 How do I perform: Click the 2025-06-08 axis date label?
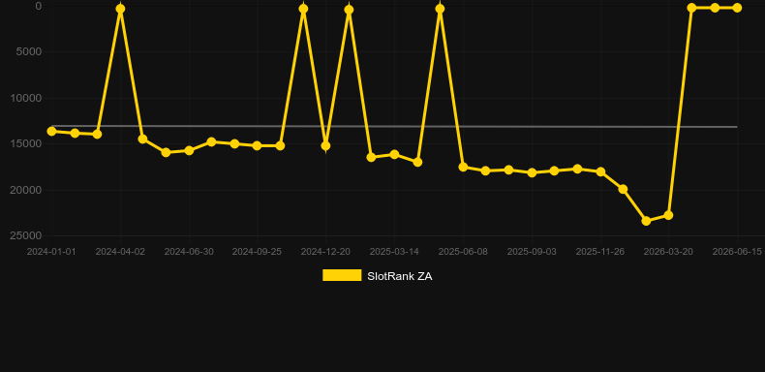pos(463,252)
